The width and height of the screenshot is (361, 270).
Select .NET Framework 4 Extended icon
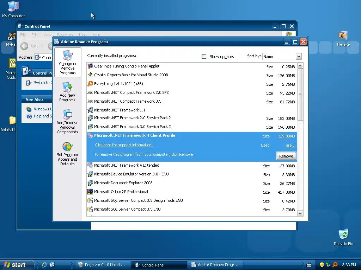coord(90,165)
